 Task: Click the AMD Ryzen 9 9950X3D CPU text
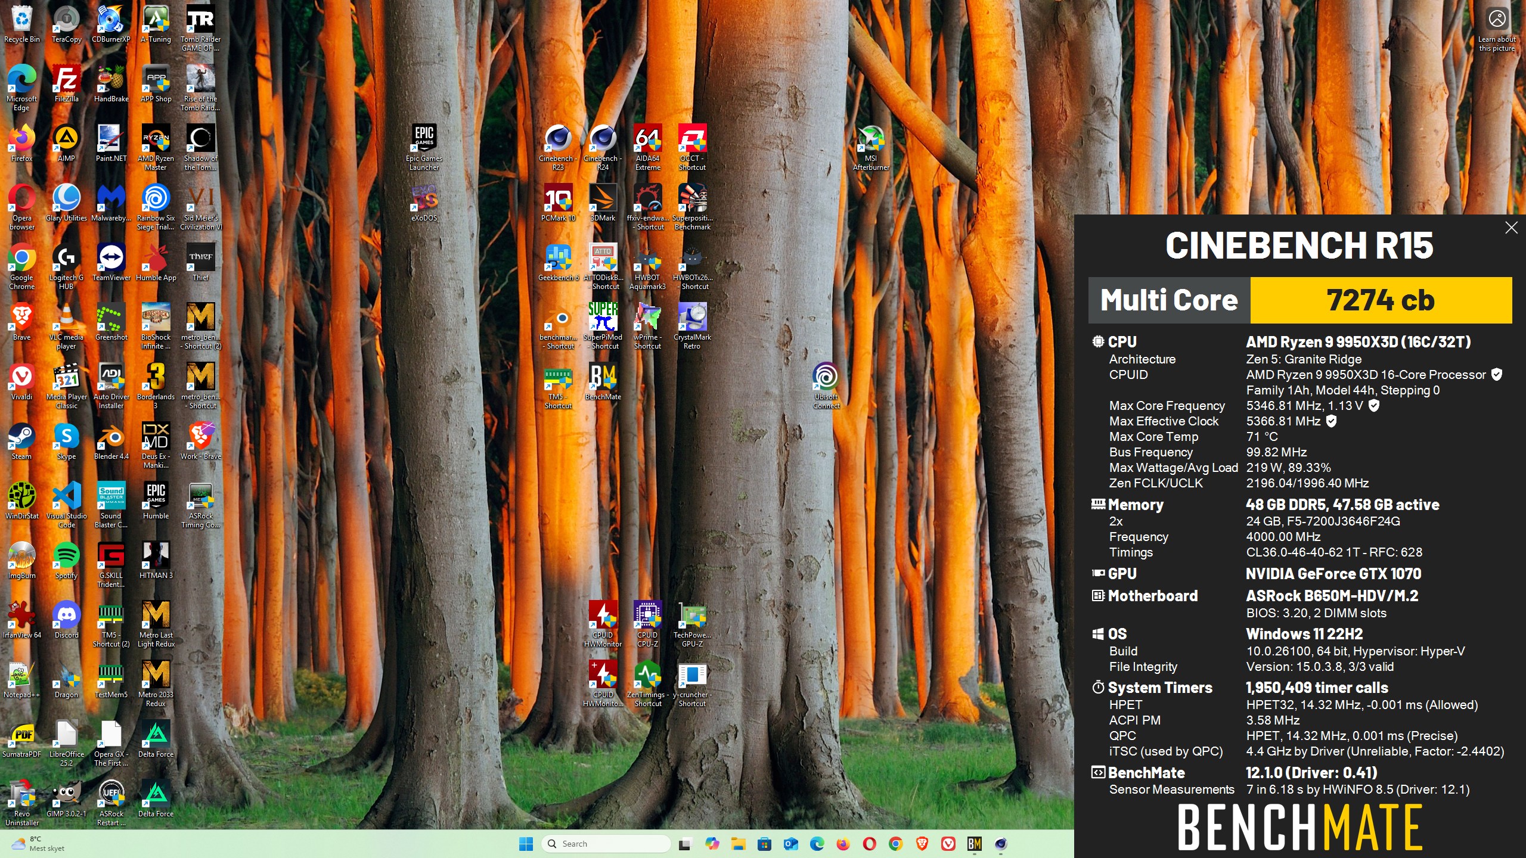click(x=1358, y=342)
